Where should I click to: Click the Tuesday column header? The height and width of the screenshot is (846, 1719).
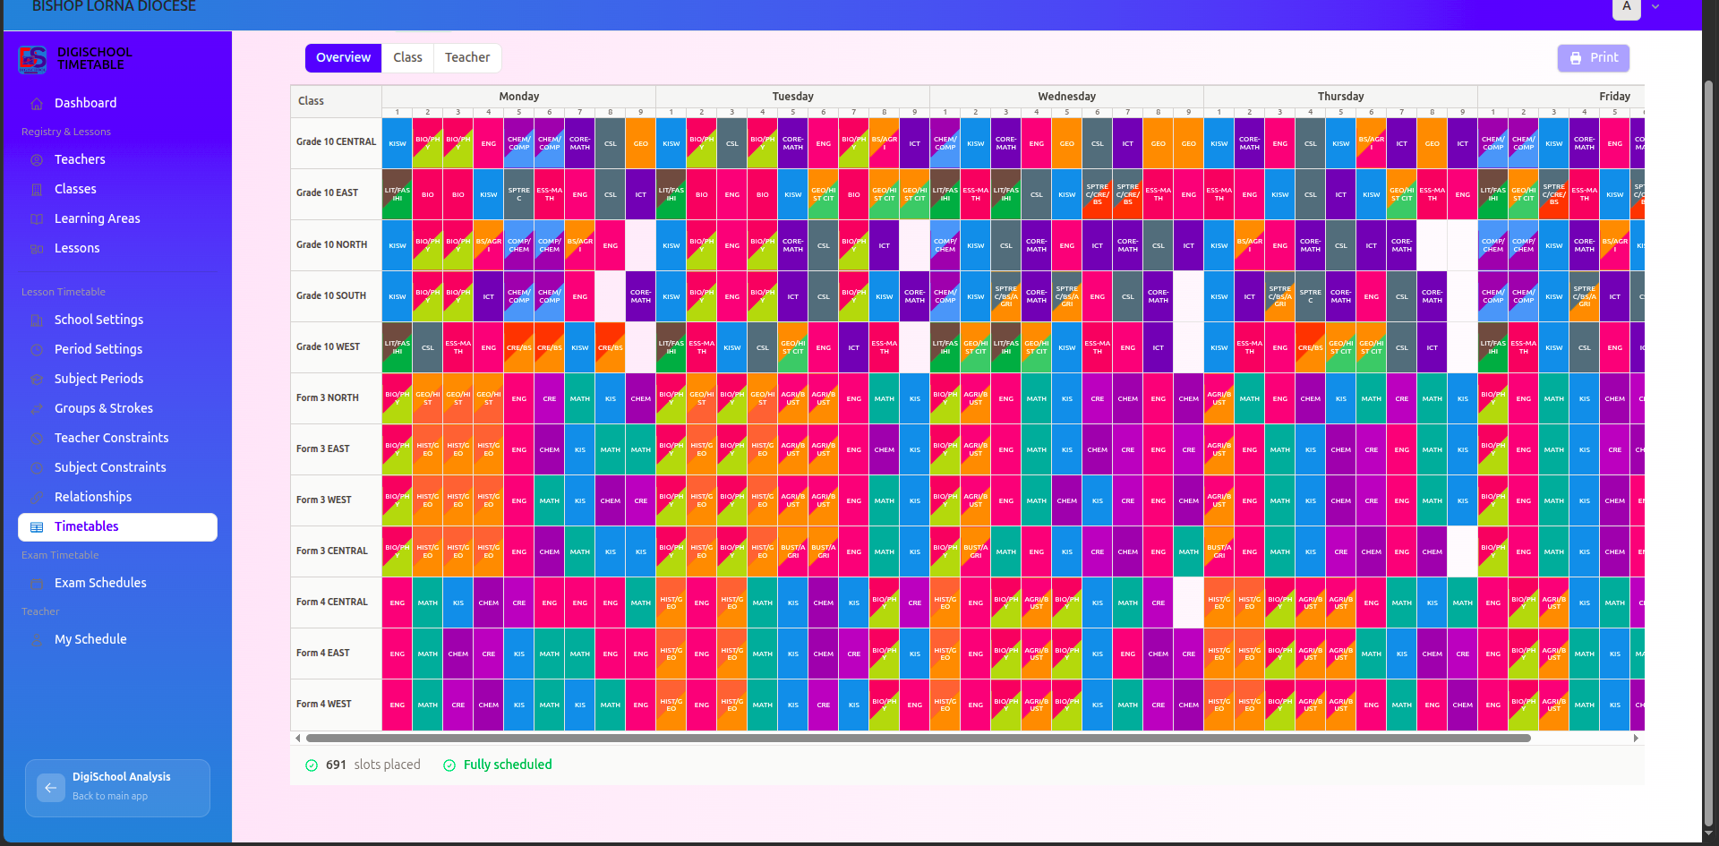click(793, 97)
